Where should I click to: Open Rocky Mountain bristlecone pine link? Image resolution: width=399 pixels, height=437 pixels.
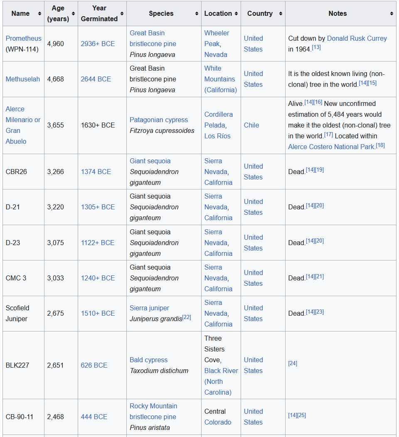[153, 411]
